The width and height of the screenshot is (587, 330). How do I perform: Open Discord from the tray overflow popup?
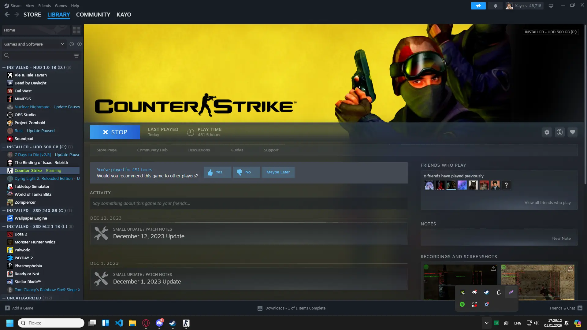tap(474, 292)
